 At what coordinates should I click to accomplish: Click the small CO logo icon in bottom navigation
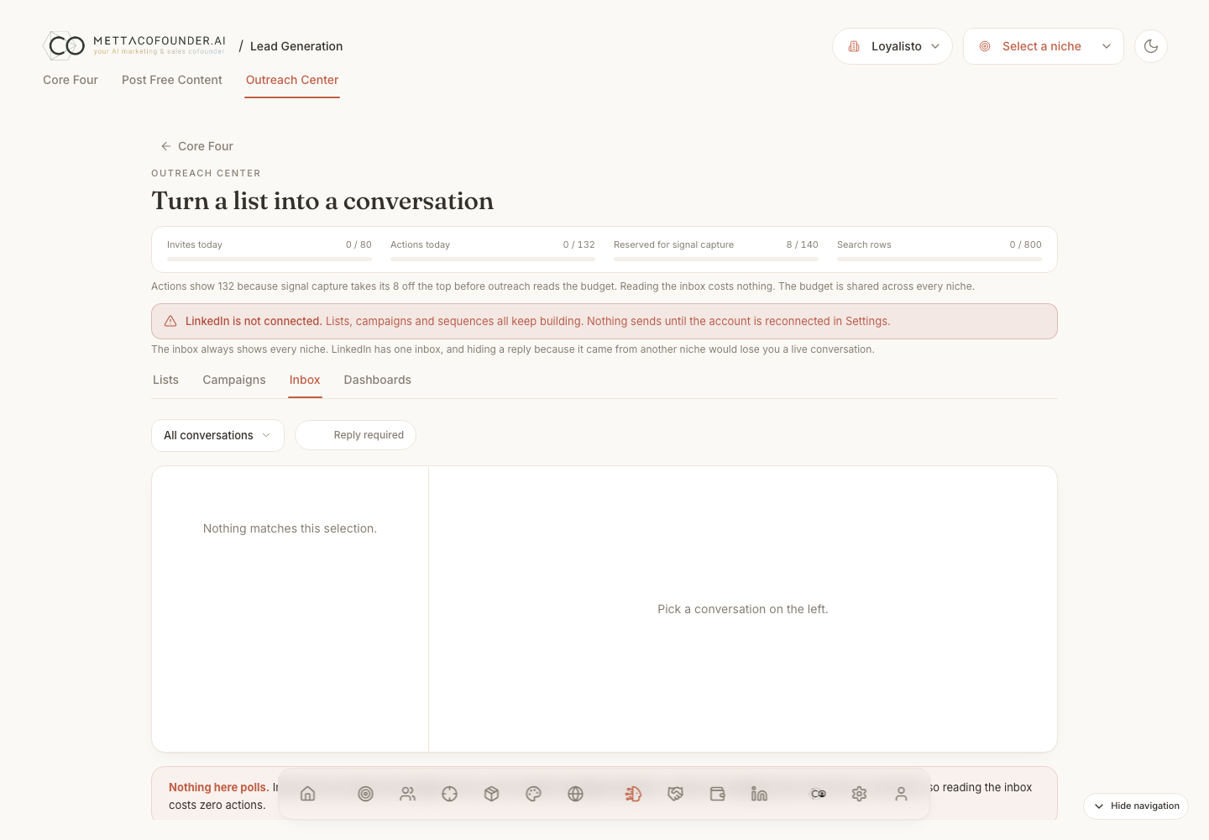tap(818, 794)
